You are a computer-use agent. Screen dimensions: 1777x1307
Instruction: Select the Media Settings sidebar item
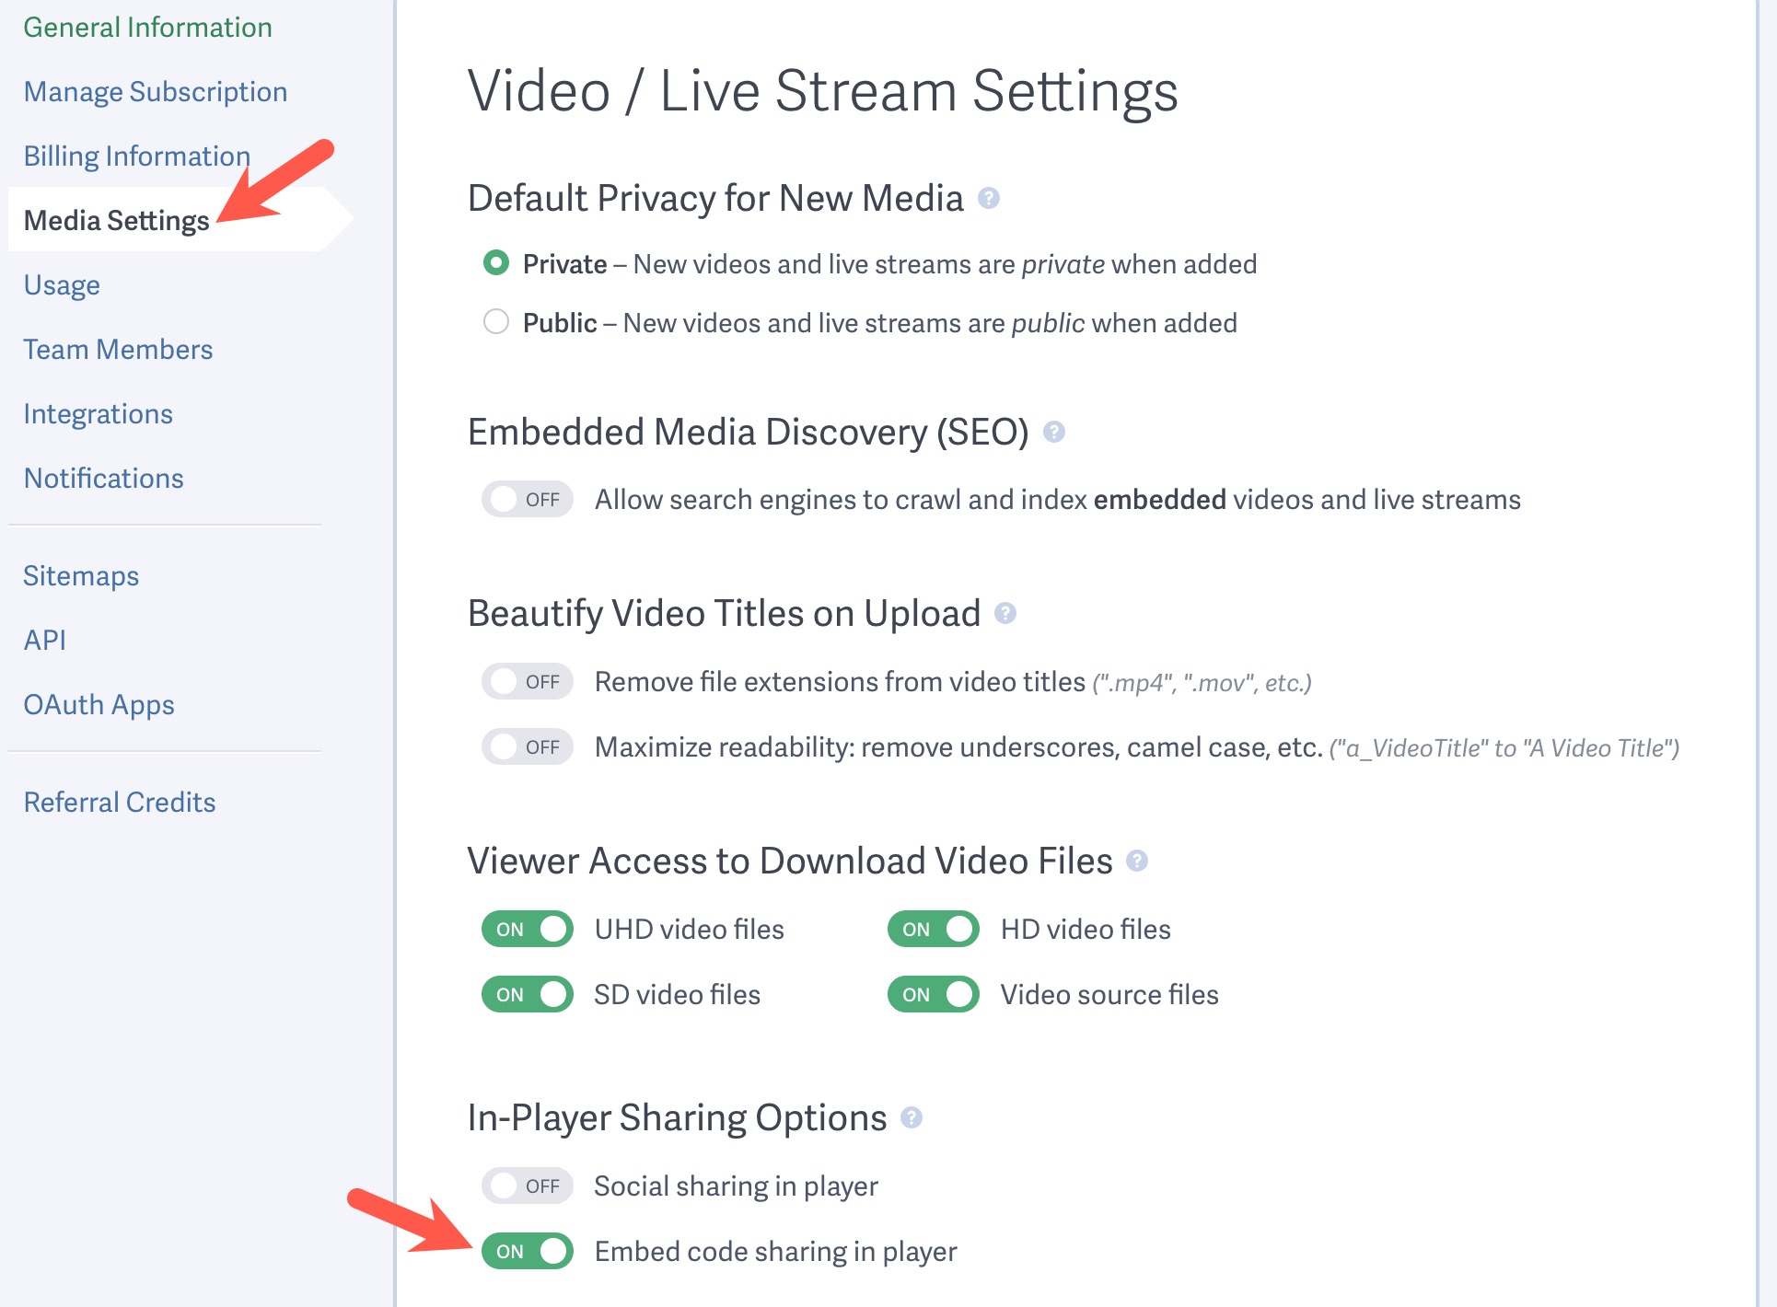coord(116,220)
